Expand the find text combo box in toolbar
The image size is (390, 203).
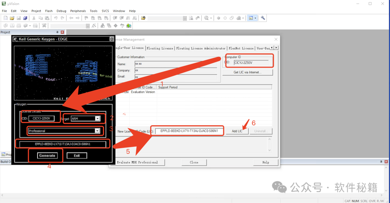185,18
